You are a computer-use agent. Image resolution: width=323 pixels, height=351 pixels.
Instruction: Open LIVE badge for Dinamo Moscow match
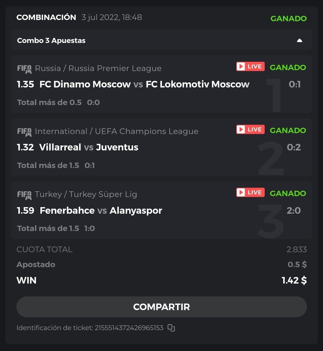[250, 67]
